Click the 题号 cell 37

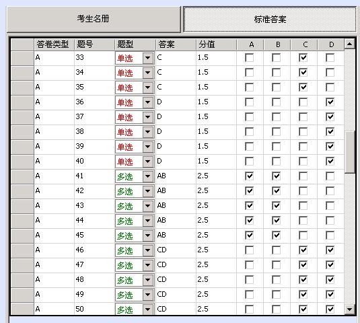(x=95, y=117)
